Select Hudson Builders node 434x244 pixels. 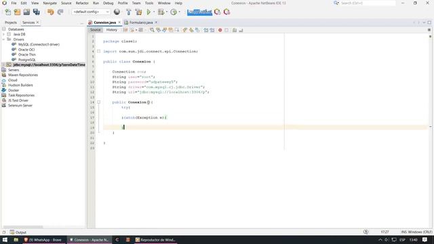(20, 85)
